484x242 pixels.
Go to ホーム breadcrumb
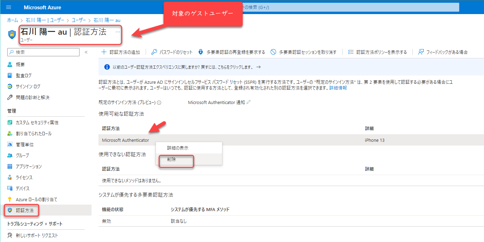coord(13,20)
